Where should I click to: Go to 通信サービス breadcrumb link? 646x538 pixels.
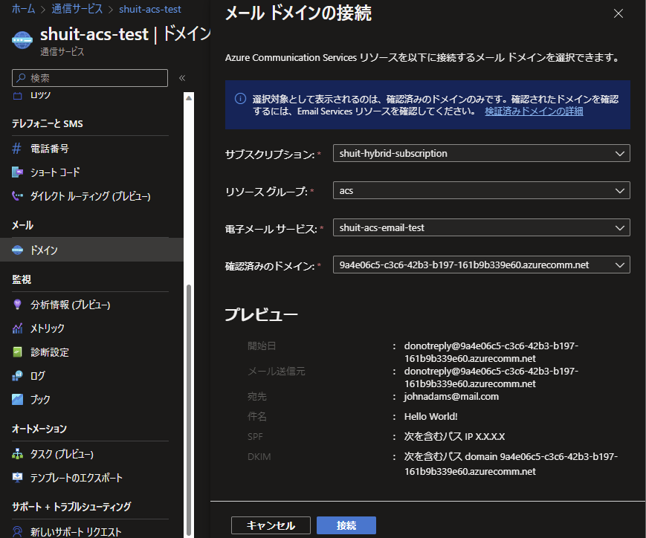click(77, 9)
